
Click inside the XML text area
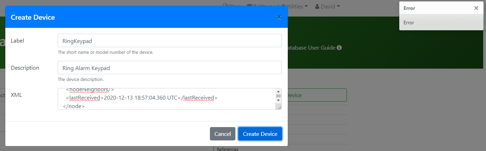(166, 99)
